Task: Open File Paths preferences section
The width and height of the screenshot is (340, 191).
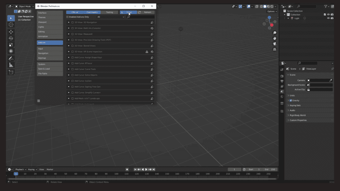Action: tap(50, 74)
